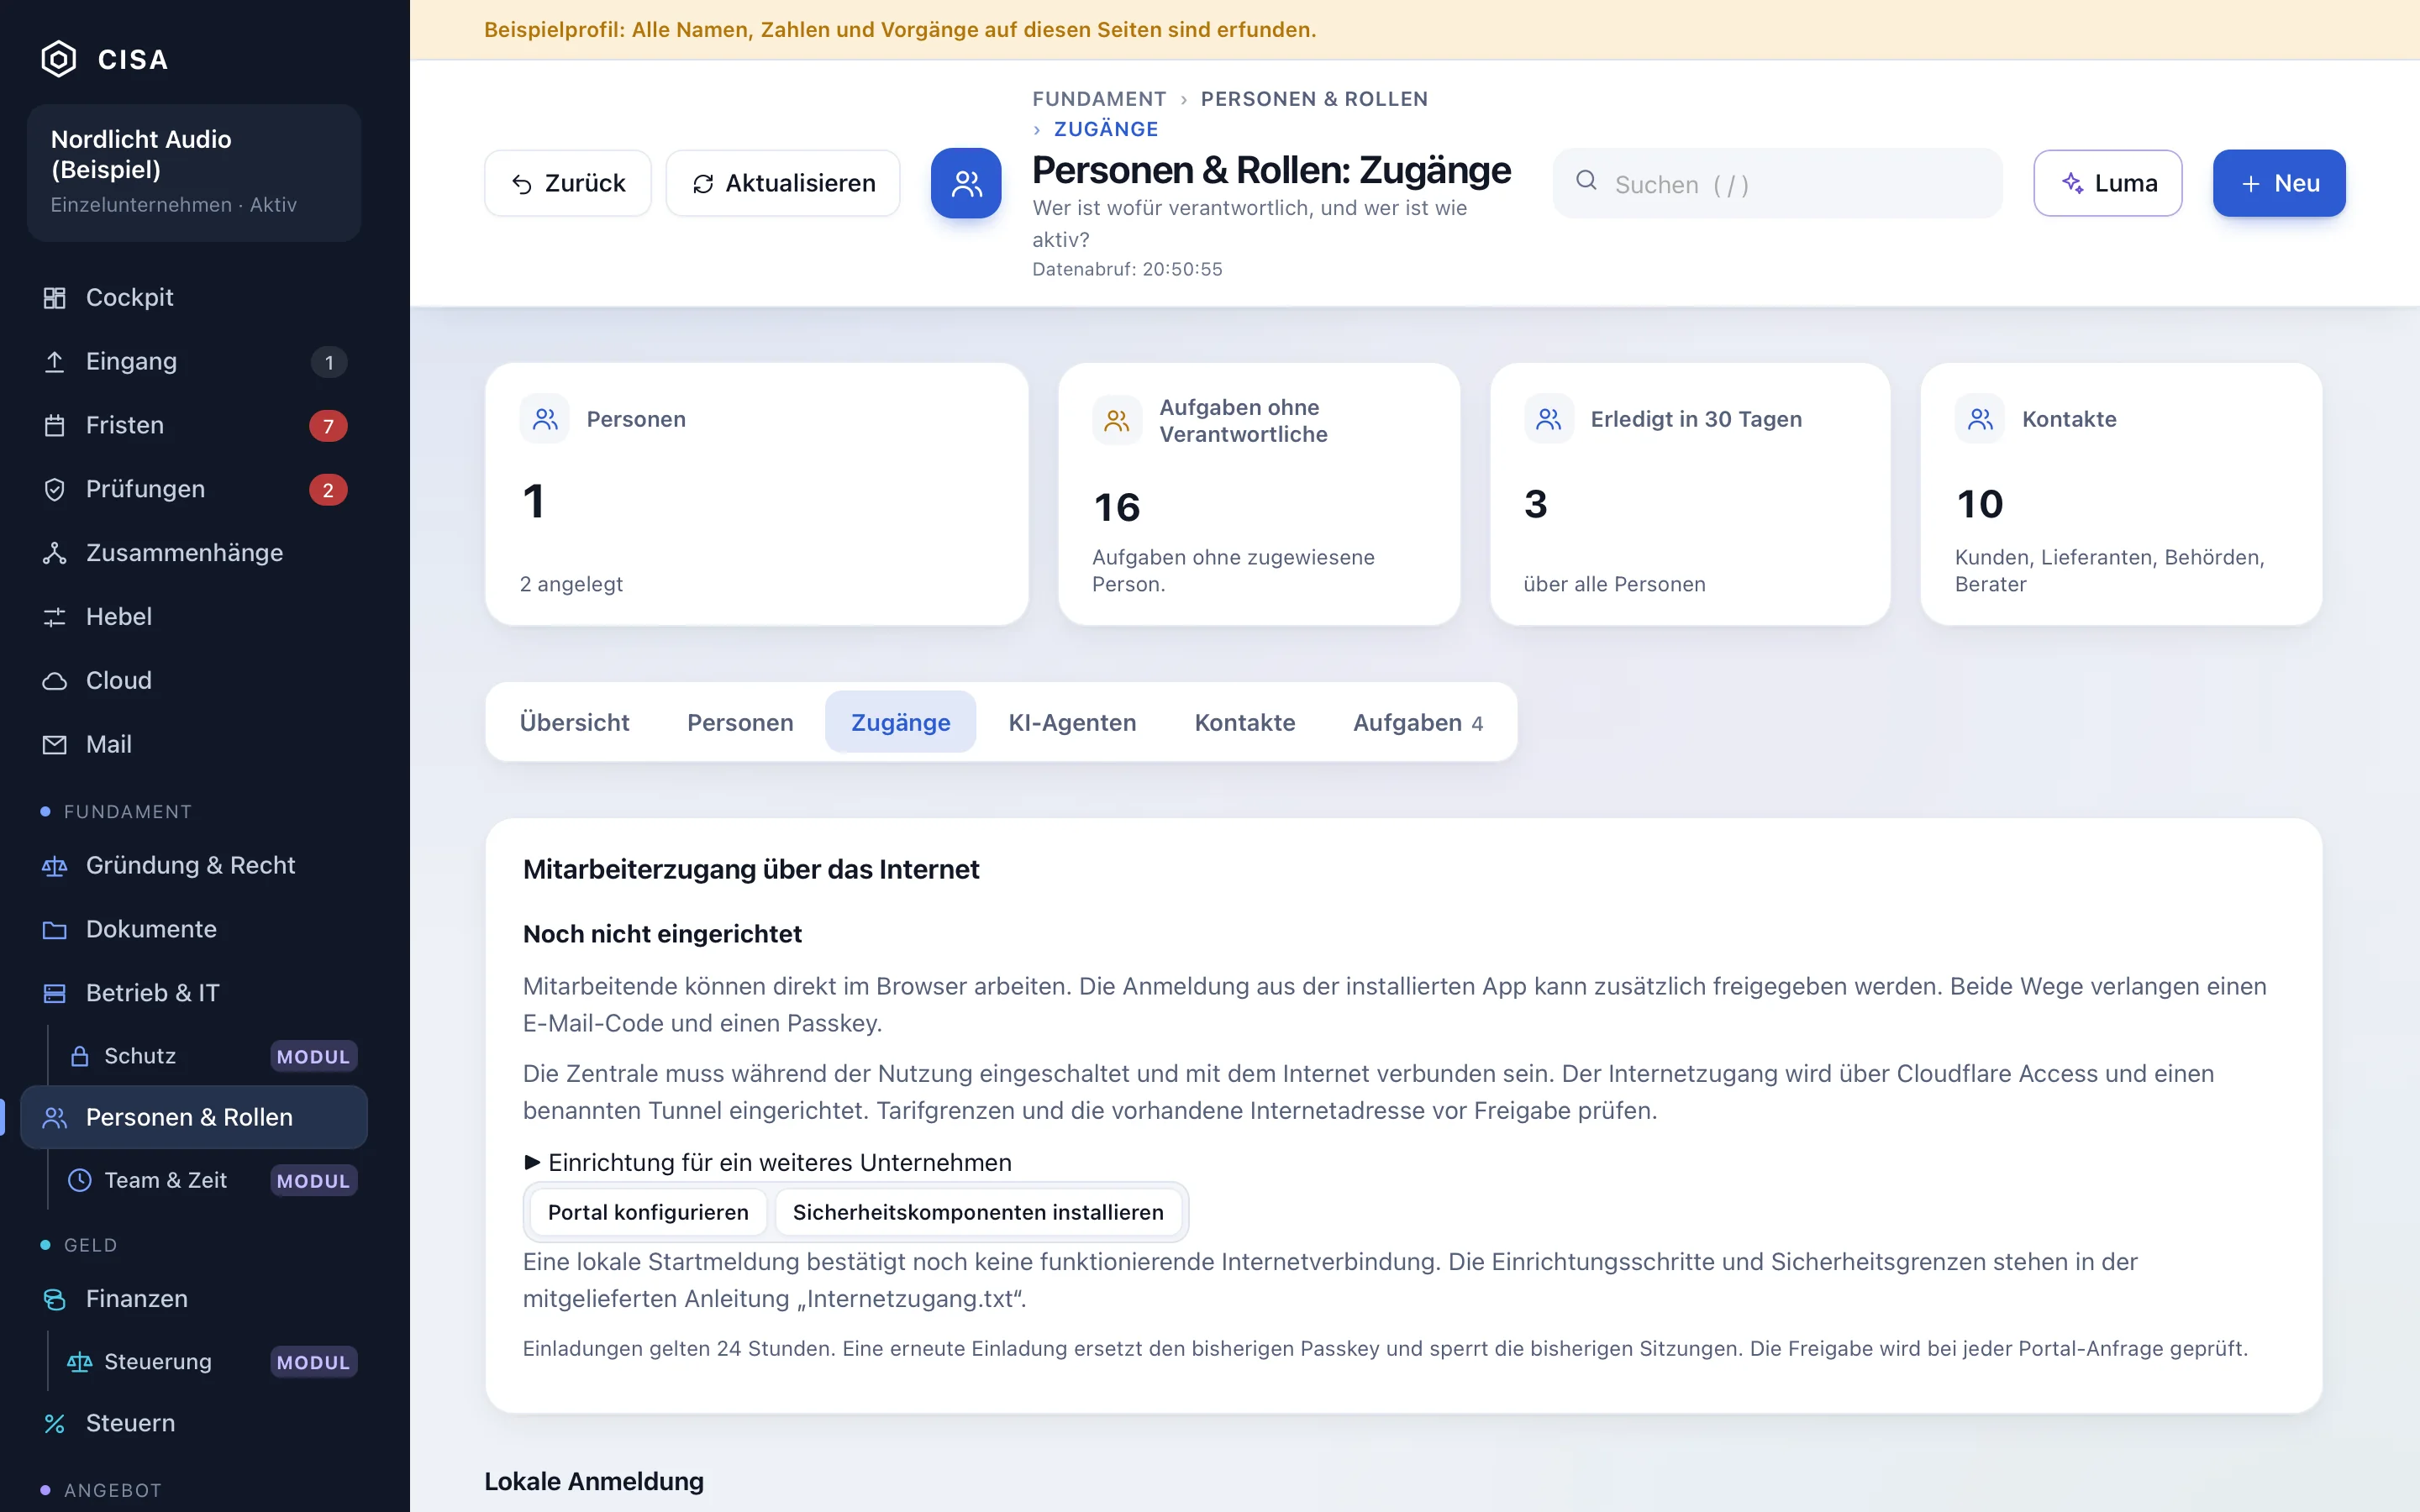Screen dimensions: 2420x1512
Task: Open the Erledigt in 30 Tagen card
Action: [1690, 494]
